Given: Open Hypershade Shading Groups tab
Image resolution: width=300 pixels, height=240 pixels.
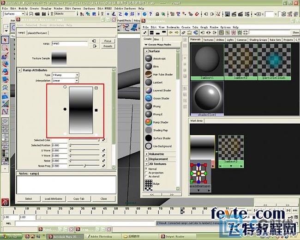Looking at the screenshot, I should (258, 40).
